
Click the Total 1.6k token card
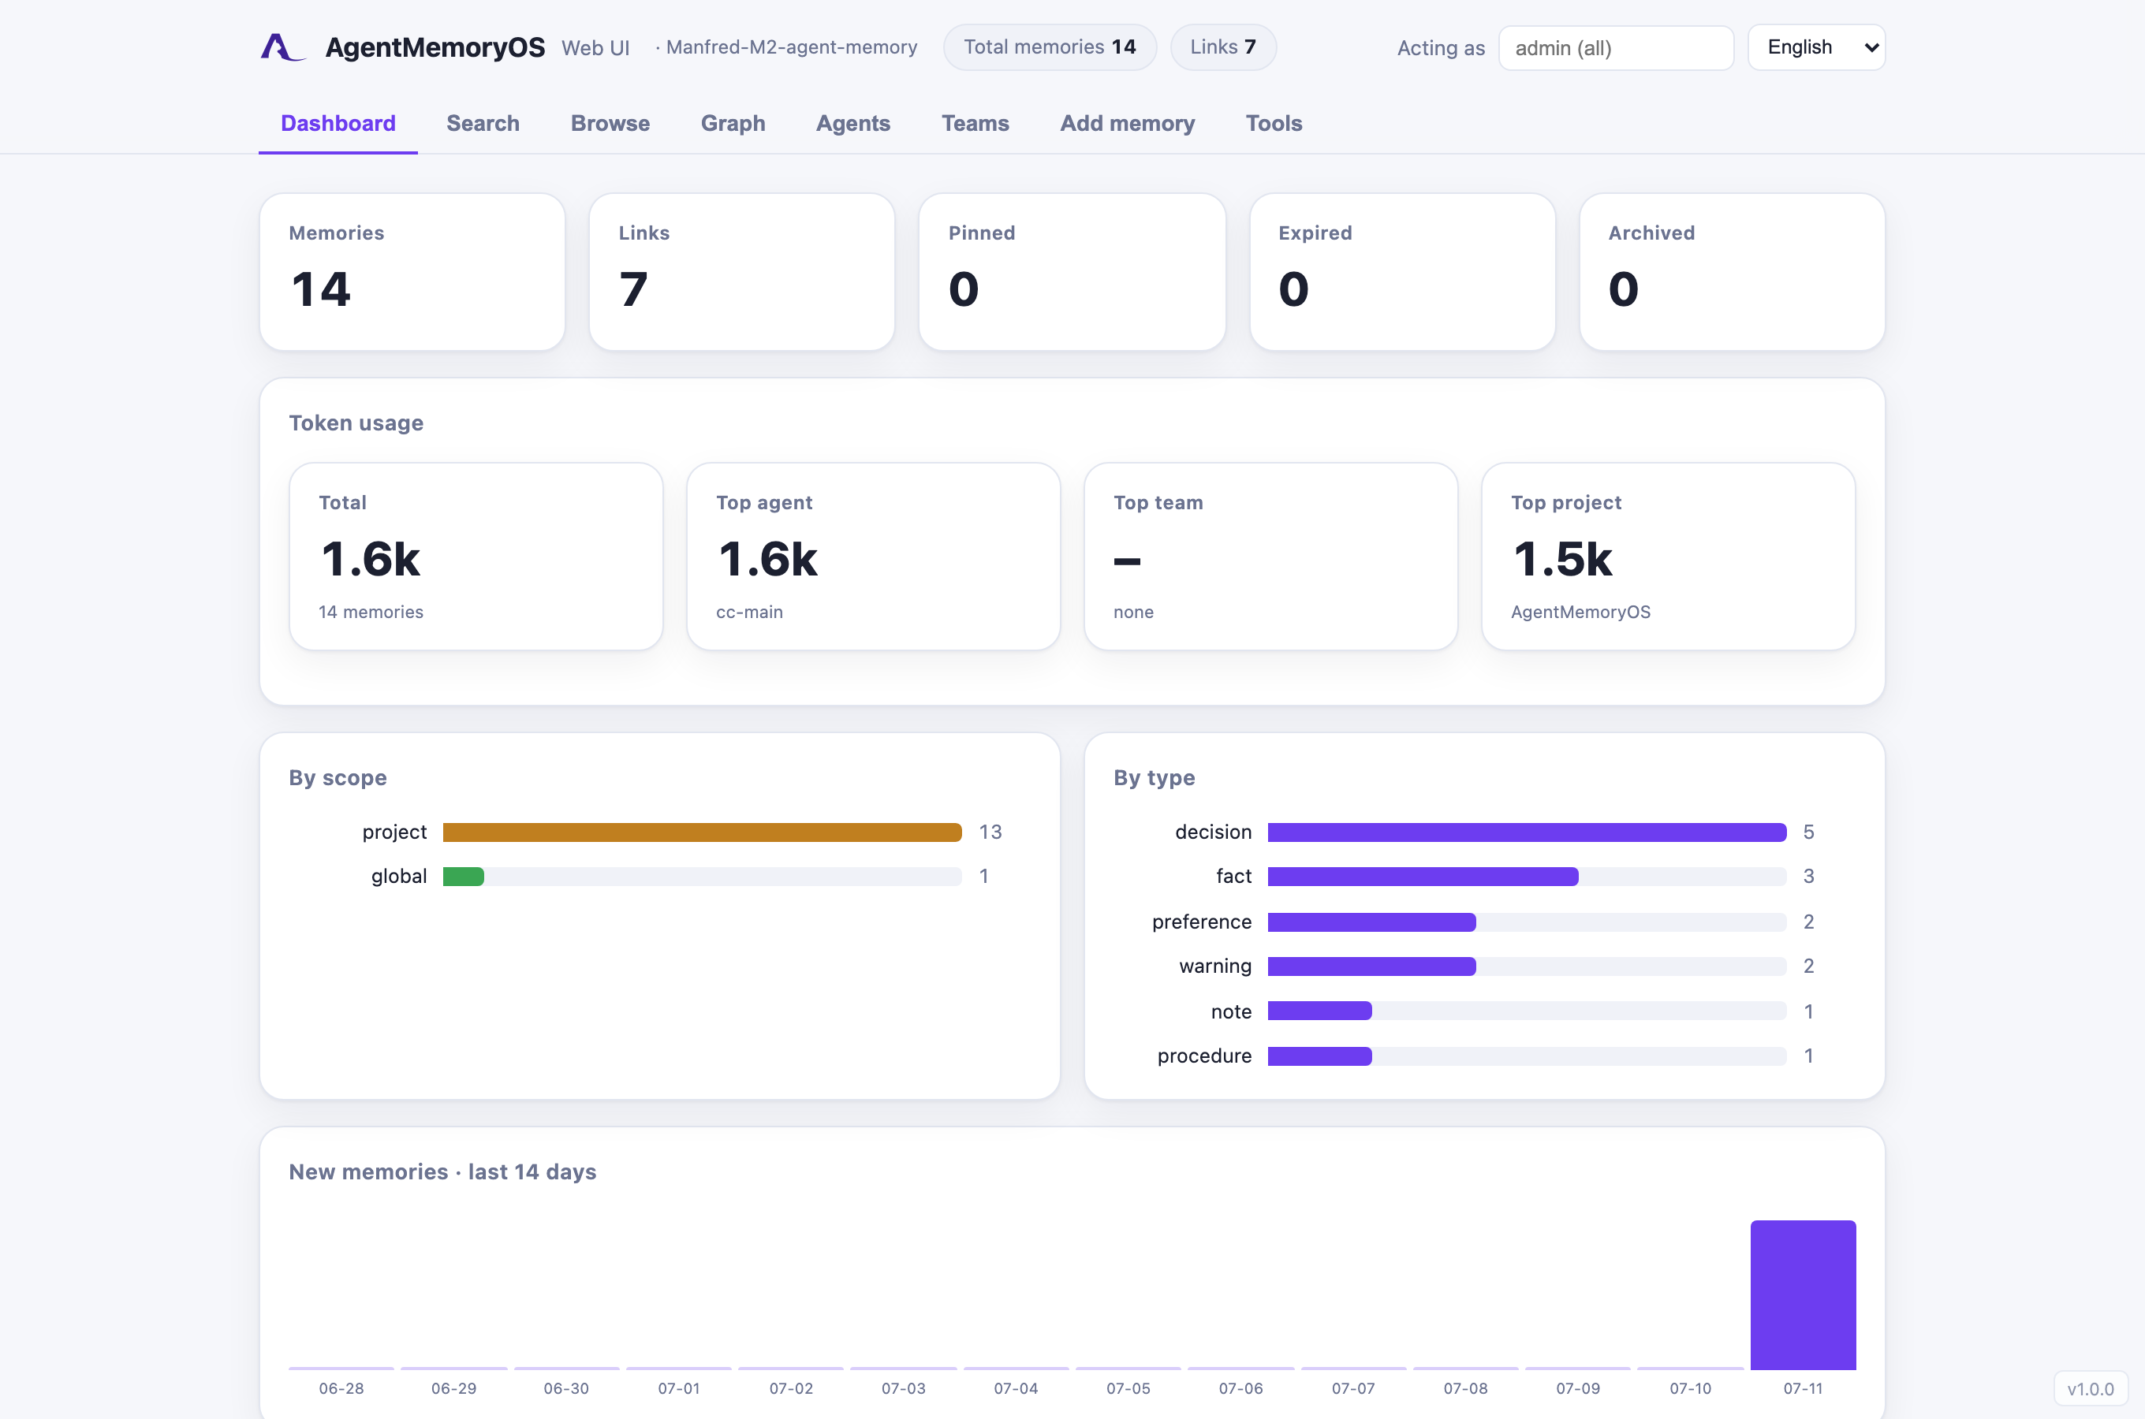click(476, 556)
